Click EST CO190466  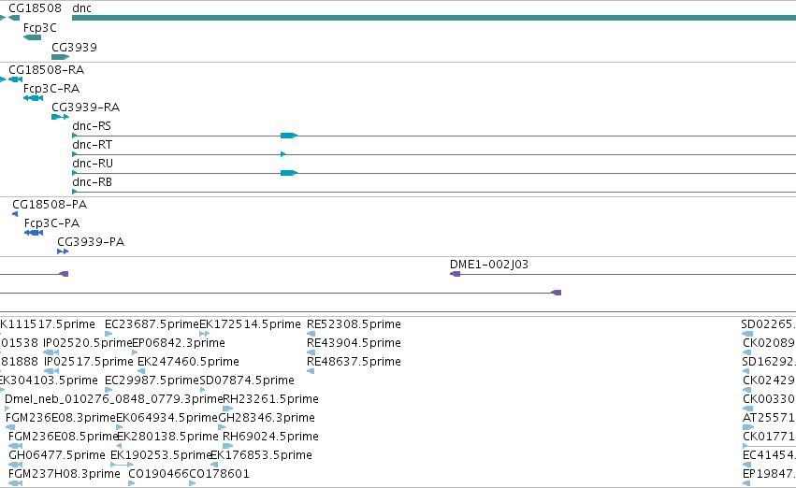158,475
